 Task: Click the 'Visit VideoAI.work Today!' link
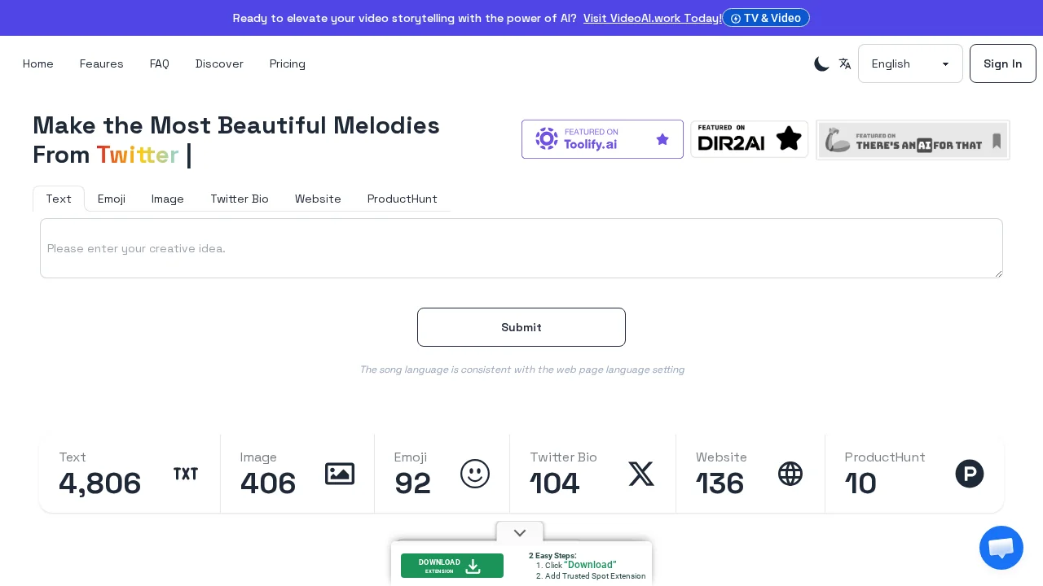[x=652, y=18]
